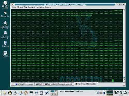
Task: Open the Floppy disk desktop icon
Action: click(5, 14)
